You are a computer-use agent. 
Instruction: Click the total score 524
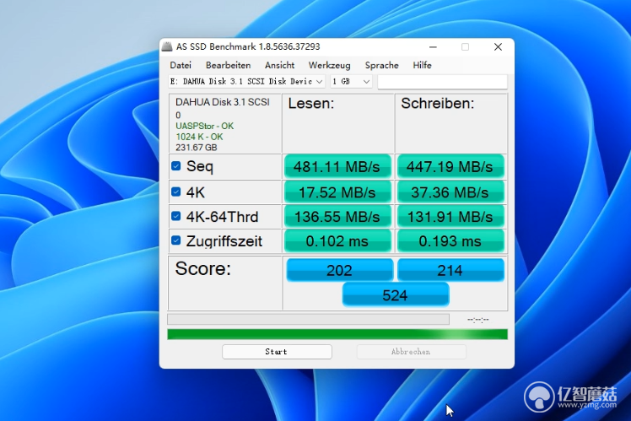pyautogui.click(x=395, y=294)
